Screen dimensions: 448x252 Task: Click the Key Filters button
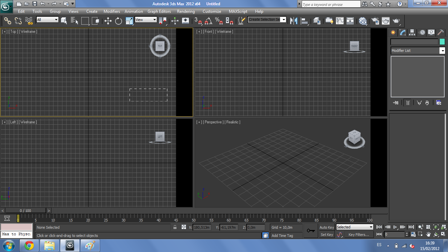coord(359,235)
